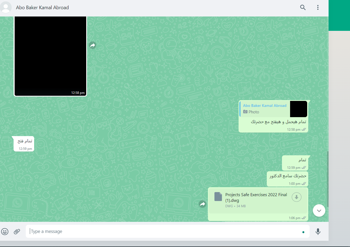Forward the Projects Safe Exercises dwg file
The height and width of the screenshot is (247, 350).
tap(203, 204)
